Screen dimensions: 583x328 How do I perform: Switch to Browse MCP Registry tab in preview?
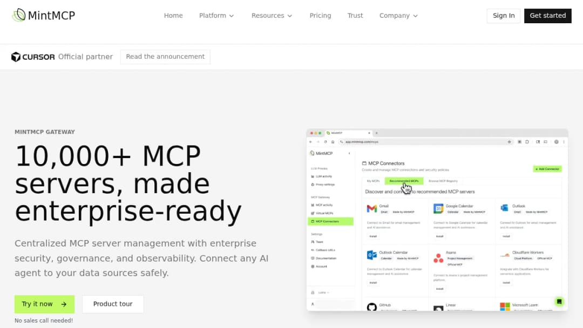tap(443, 181)
